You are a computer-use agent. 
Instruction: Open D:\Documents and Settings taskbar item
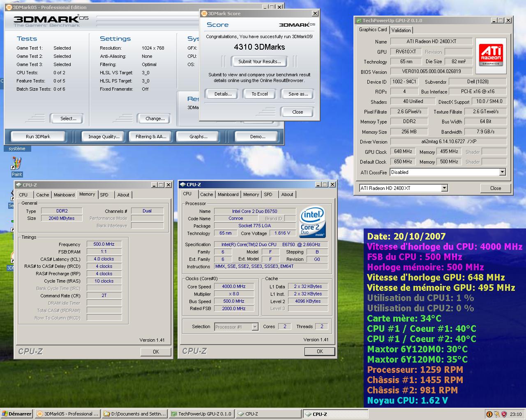[134, 414]
